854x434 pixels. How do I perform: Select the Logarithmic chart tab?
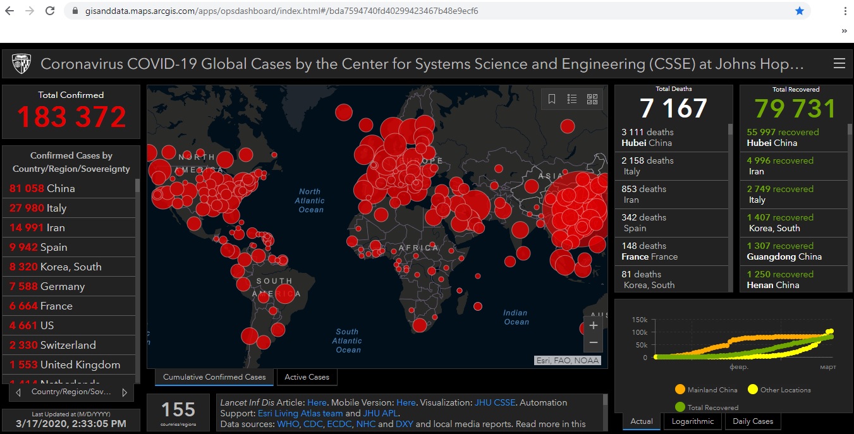point(692,421)
